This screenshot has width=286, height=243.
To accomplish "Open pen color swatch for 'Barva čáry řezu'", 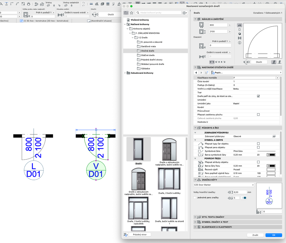I will click(271, 166).
